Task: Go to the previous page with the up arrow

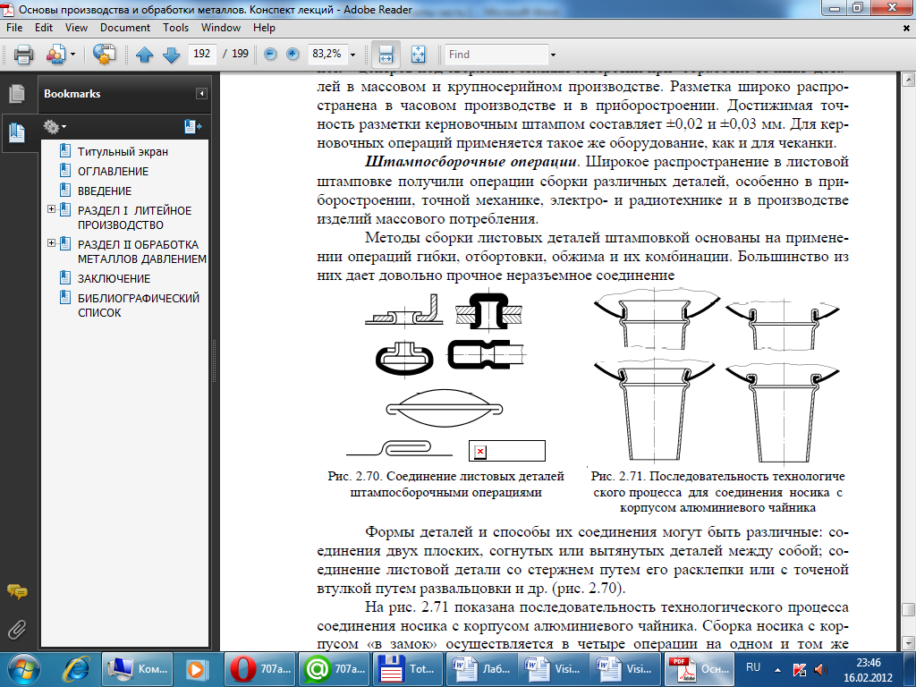Action: (x=144, y=55)
